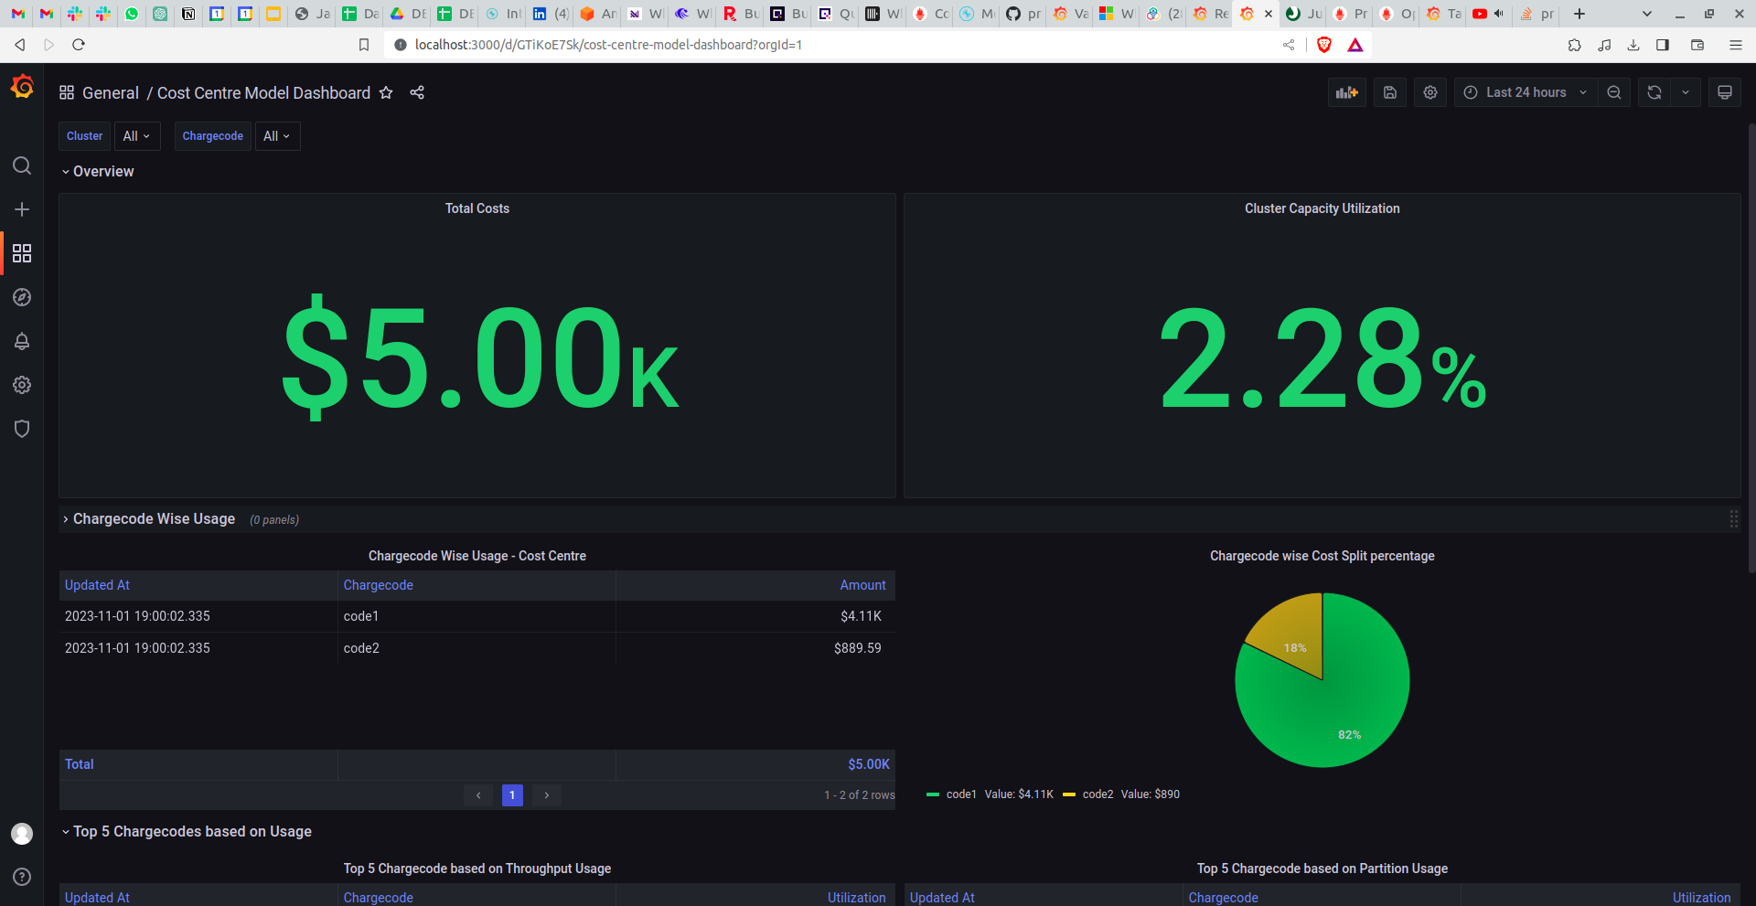The height and width of the screenshot is (906, 1756).
Task: Open Explore compass icon in sidebar
Action: point(22,297)
